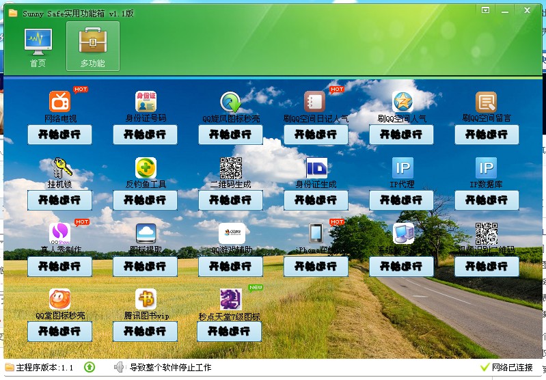Run the iPhone tool's 开始运行 button
The width and height of the screenshot is (546, 380).
point(316,267)
